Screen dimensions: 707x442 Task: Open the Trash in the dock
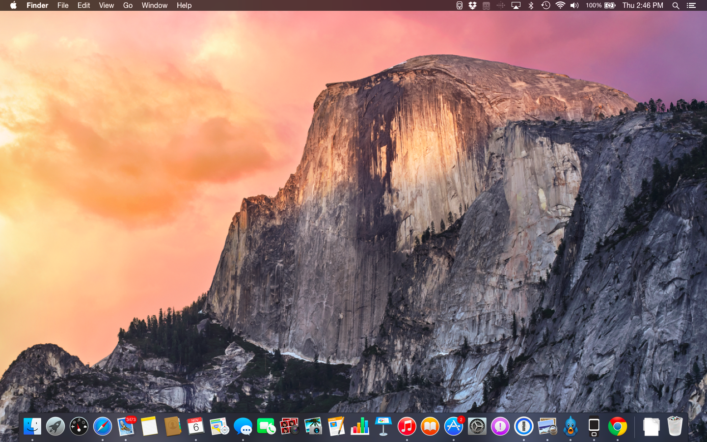click(675, 426)
